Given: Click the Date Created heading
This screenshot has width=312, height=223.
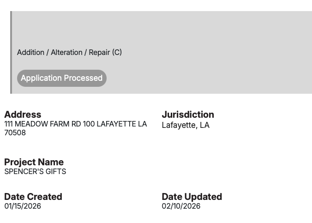Looking at the screenshot, I should pos(33,197).
